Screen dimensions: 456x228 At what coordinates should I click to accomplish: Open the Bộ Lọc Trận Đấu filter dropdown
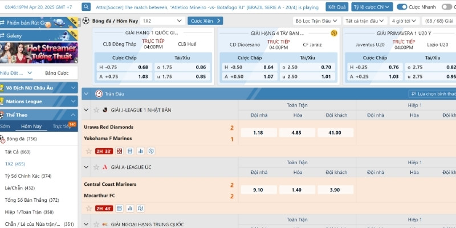click(317, 21)
